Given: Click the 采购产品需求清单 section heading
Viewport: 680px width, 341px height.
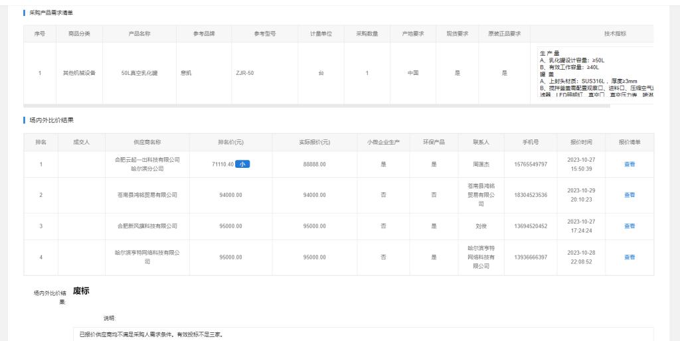Looking at the screenshot, I should (x=52, y=13).
